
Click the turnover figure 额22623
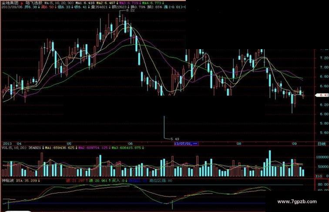pos(119,7)
